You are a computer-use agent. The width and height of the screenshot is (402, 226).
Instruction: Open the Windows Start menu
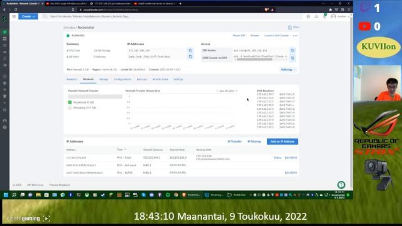point(6,195)
